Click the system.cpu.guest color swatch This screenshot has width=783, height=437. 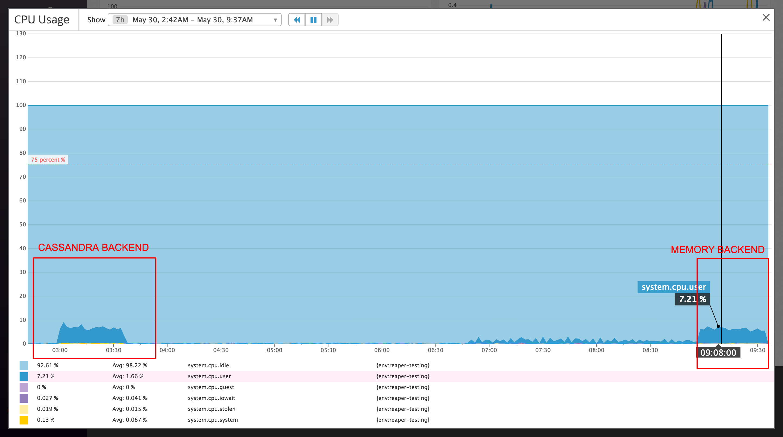pyautogui.click(x=24, y=387)
